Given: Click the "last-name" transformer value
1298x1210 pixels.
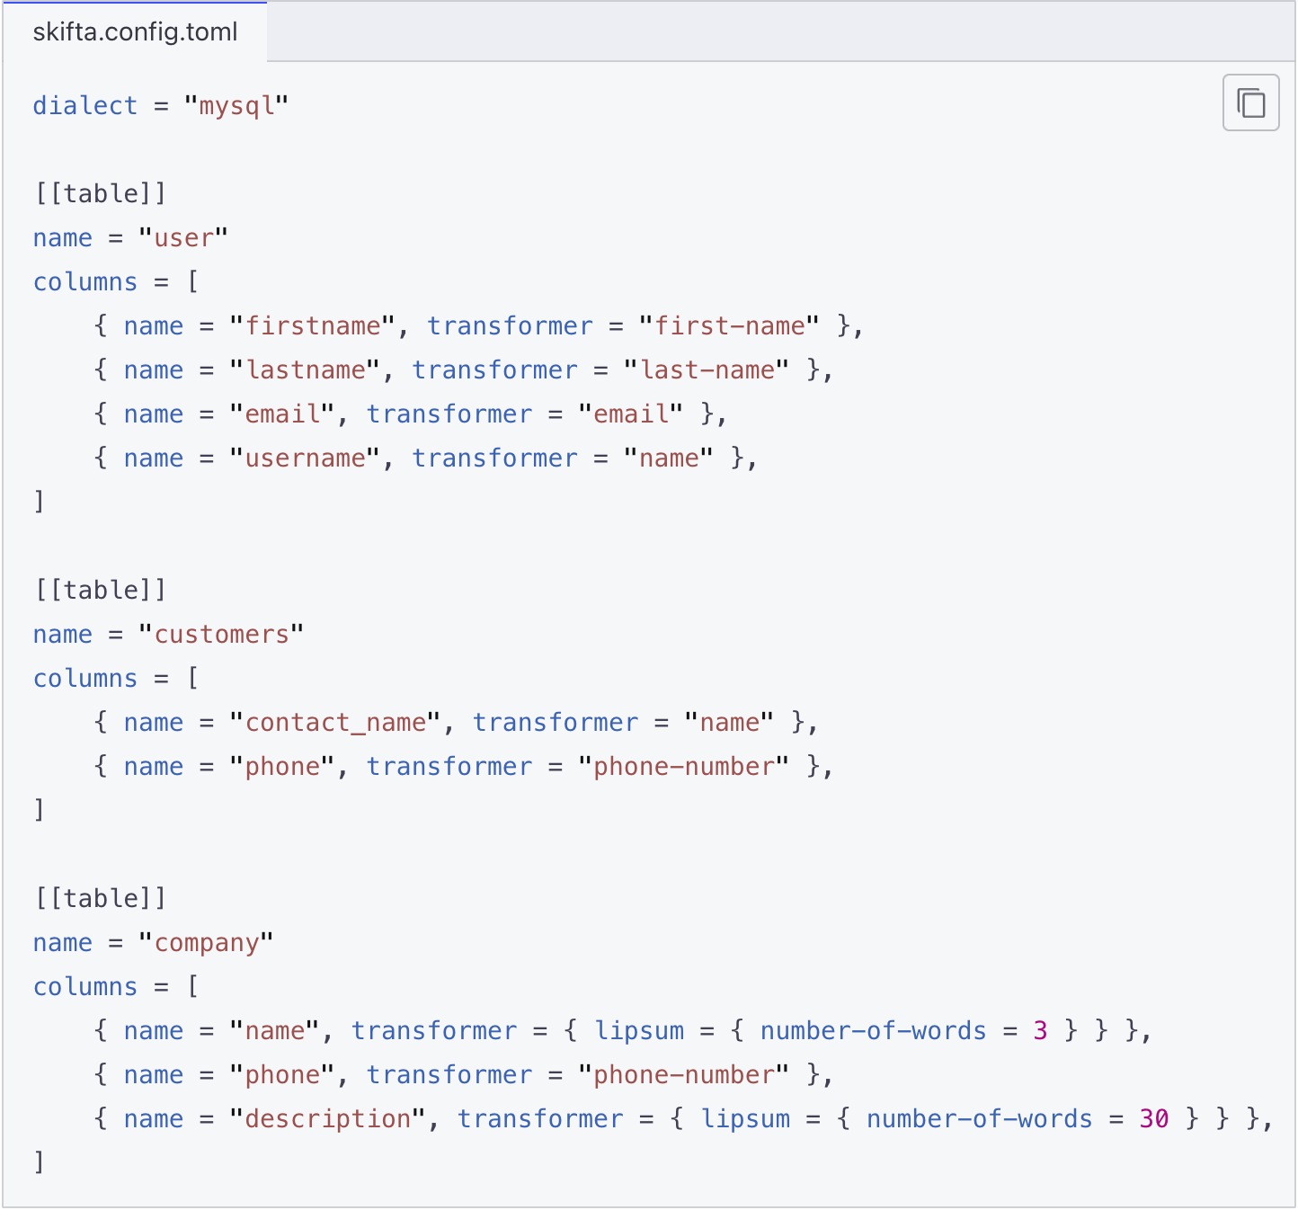Looking at the screenshot, I should (x=707, y=370).
